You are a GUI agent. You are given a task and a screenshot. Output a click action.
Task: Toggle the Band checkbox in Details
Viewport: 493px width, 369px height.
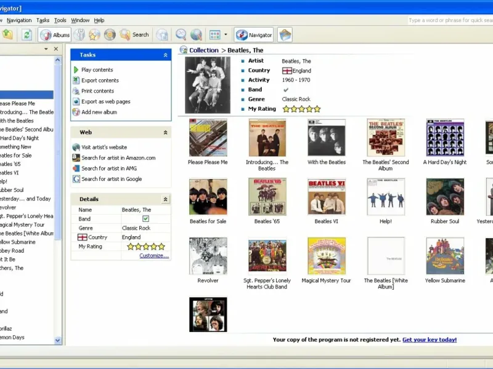click(145, 219)
